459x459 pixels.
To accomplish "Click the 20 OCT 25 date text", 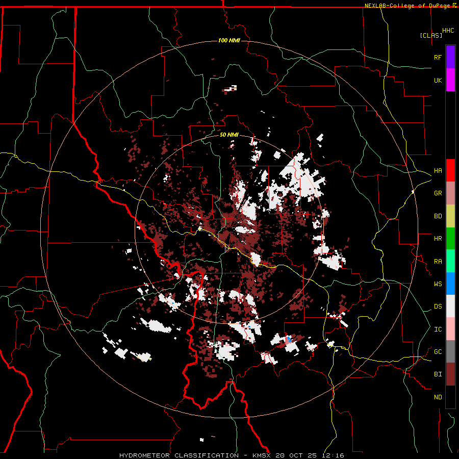I will (x=297, y=455).
